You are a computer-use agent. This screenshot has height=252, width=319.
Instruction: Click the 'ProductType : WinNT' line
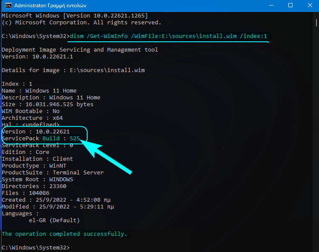[x=34, y=166]
